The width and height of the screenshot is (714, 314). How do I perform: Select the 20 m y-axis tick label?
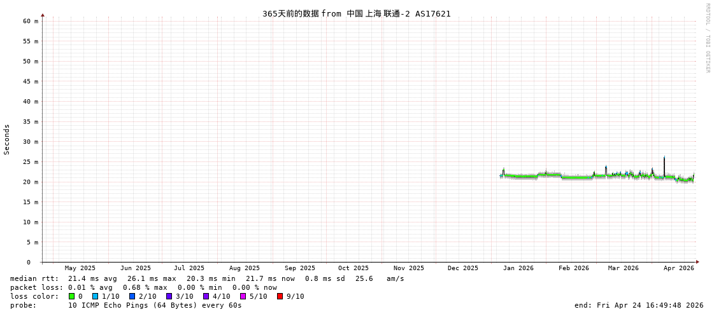(31, 182)
